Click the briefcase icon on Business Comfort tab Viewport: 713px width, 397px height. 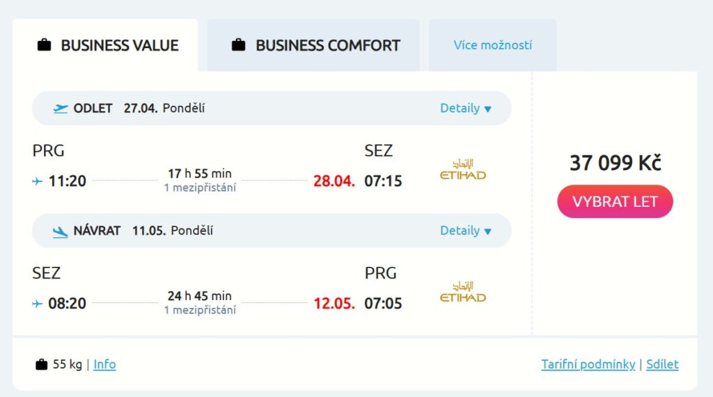pos(238,46)
